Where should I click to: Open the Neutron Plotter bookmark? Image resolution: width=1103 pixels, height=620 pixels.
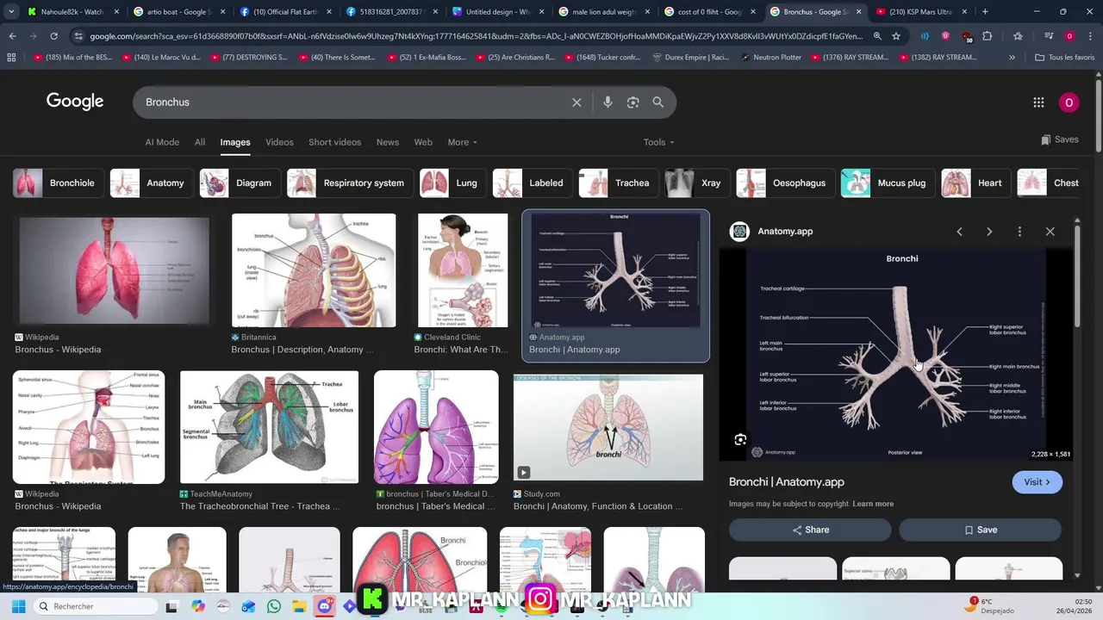(x=771, y=57)
